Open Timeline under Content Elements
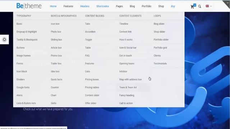 click(124, 24)
